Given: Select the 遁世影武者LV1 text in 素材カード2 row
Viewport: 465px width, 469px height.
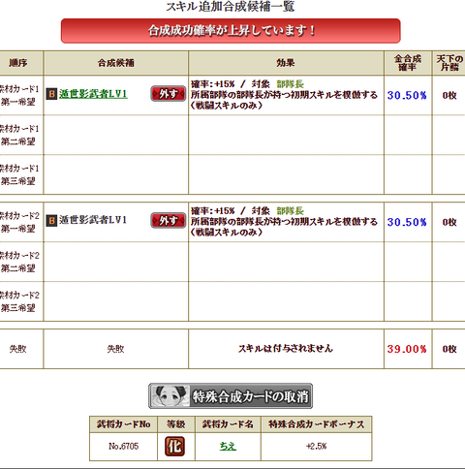Looking at the screenshot, I should [93, 220].
